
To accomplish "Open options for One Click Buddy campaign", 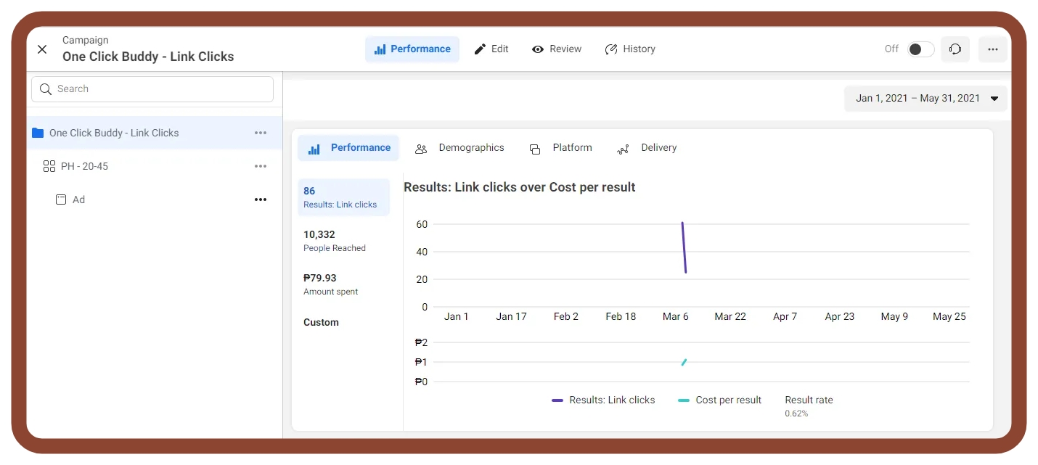I will (261, 133).
